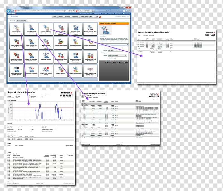Refresh the page in the address bar

71,11
